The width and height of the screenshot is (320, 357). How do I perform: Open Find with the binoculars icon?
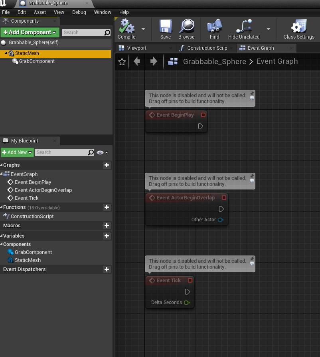pyautogui.click(x=214, y=27)
